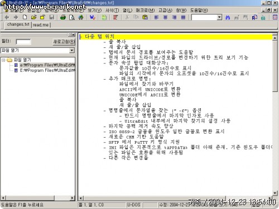Close the file tree side panel
Viewport: 279px width, 209px height.
[x=74, y=35]
